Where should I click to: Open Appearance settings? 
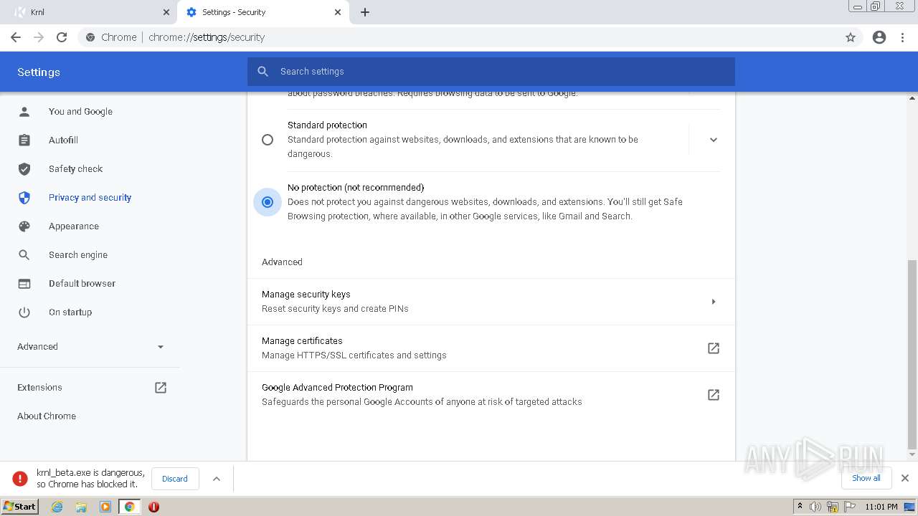point(74,226)
